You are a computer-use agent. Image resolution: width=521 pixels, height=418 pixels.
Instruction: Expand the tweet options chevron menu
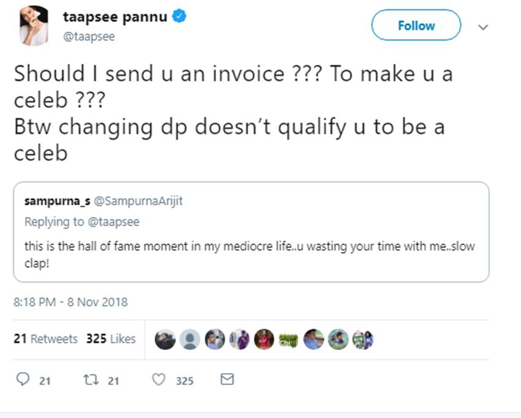[x=483, y=27]
